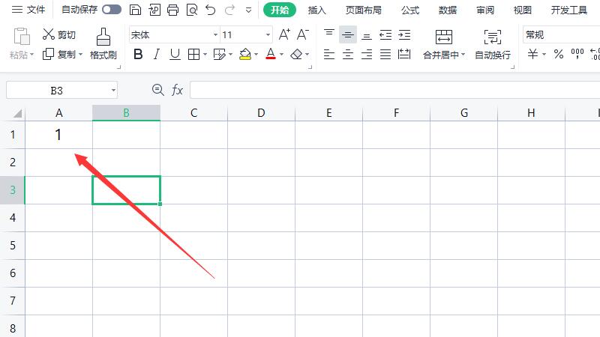This screenshot has width=600, height=337.
Task: Switch to the Insert (插入) tab
Action: [317, 10]
